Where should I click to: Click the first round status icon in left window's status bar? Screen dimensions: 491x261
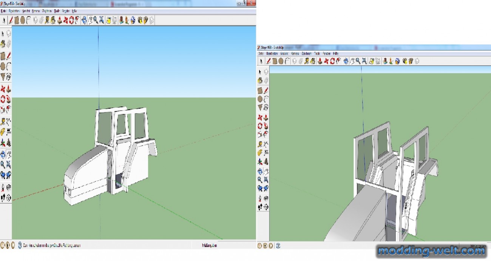[3, 245]
